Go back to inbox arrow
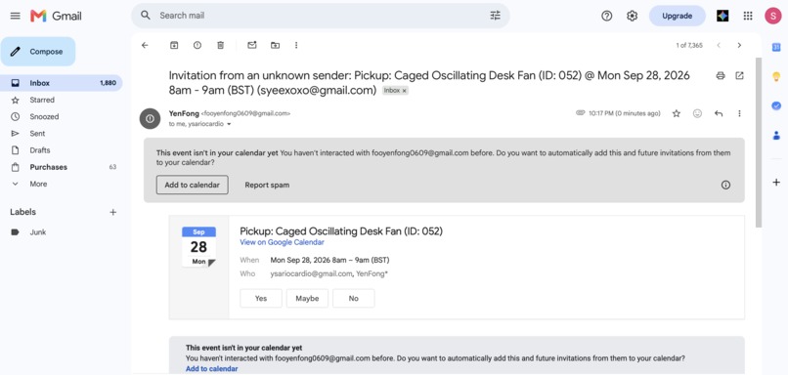 [x=145, y=45]
